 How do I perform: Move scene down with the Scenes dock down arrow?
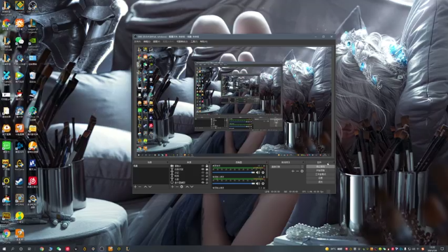[x=150, y=187]
